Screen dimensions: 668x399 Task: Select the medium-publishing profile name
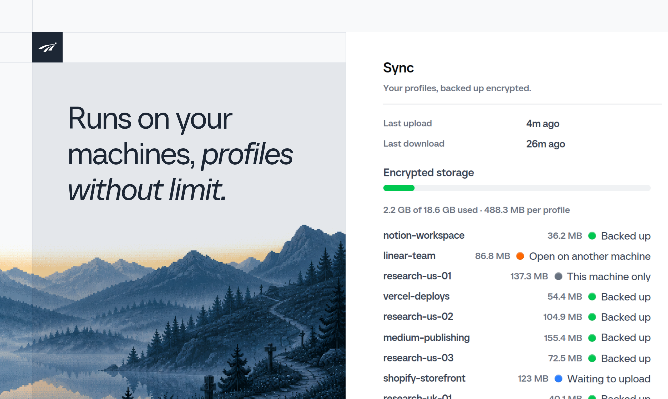(426, 338)
